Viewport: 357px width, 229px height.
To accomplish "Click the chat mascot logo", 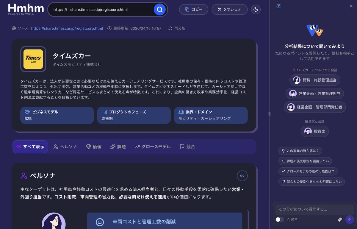I will click(315, 30).
